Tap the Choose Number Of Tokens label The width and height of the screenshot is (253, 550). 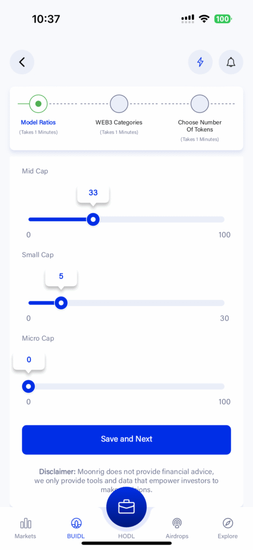click(200, 126)
